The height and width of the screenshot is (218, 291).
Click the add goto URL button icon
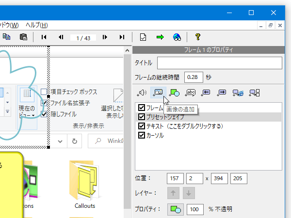[238, 93]
